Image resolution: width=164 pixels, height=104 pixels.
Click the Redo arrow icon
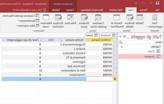coord(143,3)
